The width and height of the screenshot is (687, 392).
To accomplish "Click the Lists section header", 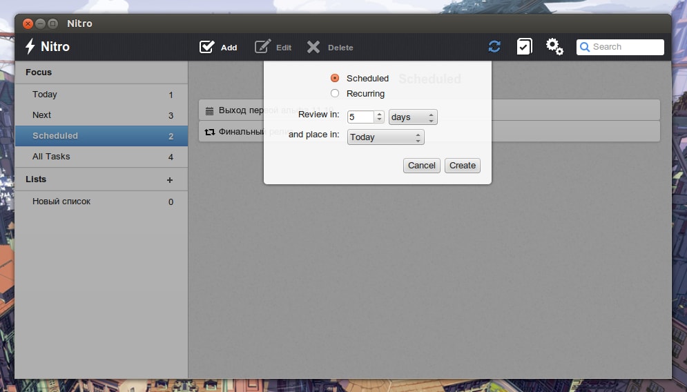I will 36,179.
